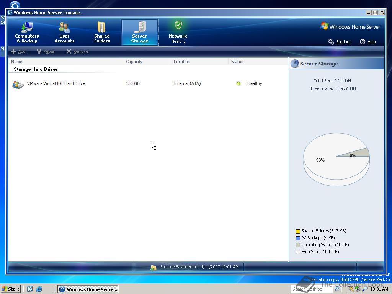Viewport: 392px width, 294px height.
Task: Click the Storage Balanced on status text
Action: [199, 267]
